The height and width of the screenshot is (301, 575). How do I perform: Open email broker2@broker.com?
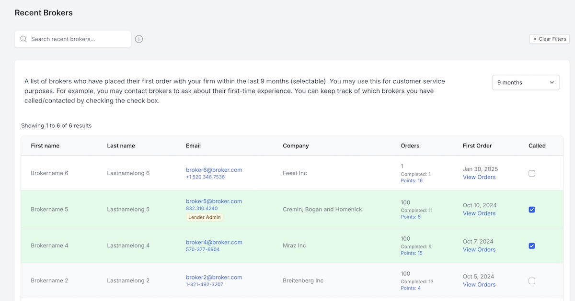click(214, 278)
